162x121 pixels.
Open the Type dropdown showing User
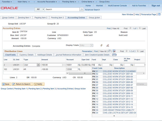click(38, 65)
